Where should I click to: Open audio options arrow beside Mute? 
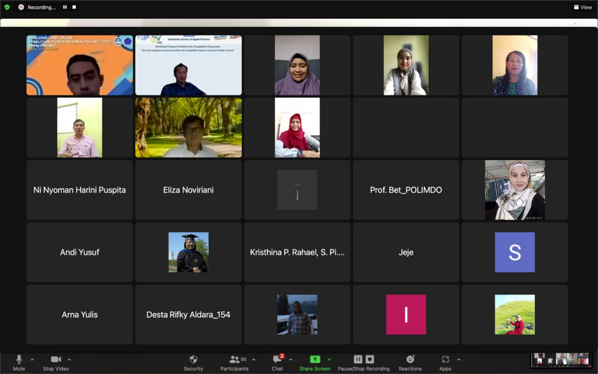[33, 359]
